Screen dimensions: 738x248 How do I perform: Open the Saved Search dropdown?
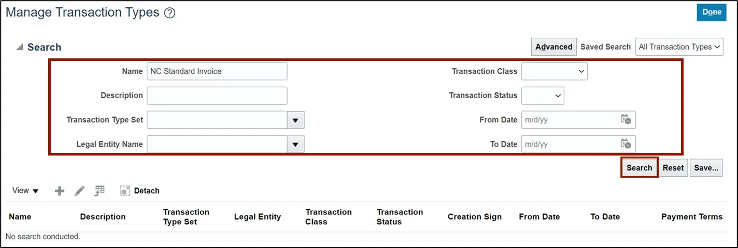pos(679,47)
